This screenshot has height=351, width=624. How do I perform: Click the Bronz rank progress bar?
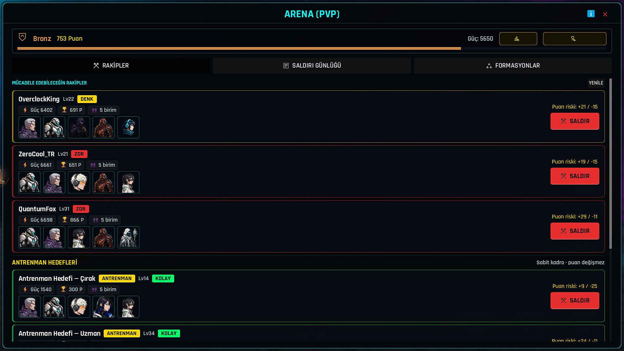(312, 48)
